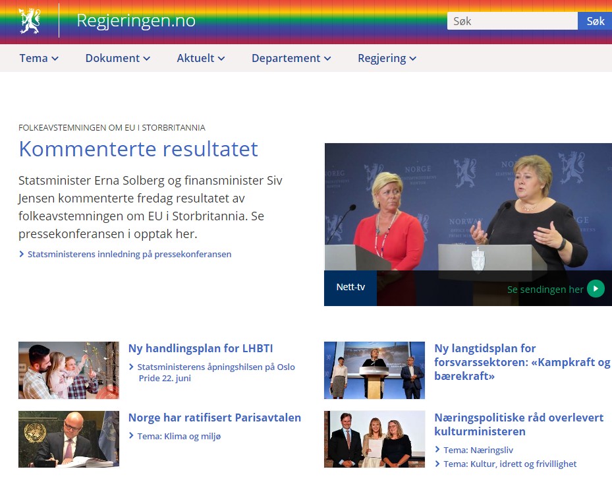Image resolution: width=612 pixels, height=496 pixels.
Task: Follow the Tema: Næringsliv link
Action: tap(478, 450)
